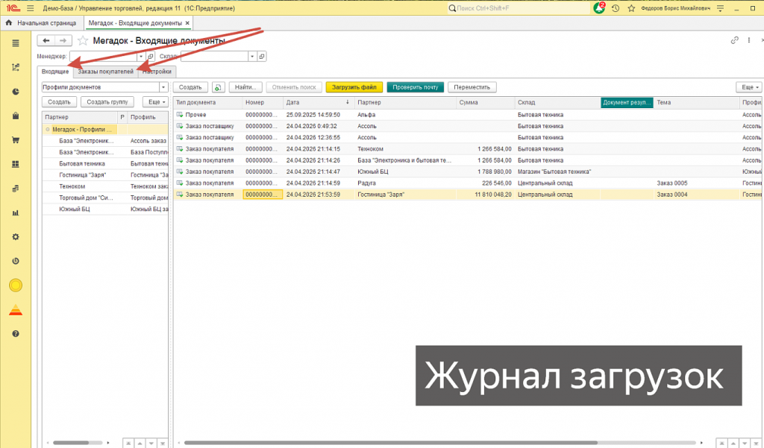Switch to the Начальная страница tab
Viewport: 764px width, 448px height.
click(x=43, y=23)
